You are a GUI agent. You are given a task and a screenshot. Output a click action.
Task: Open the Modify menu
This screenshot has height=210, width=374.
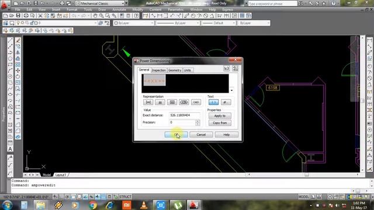[137, 9]
